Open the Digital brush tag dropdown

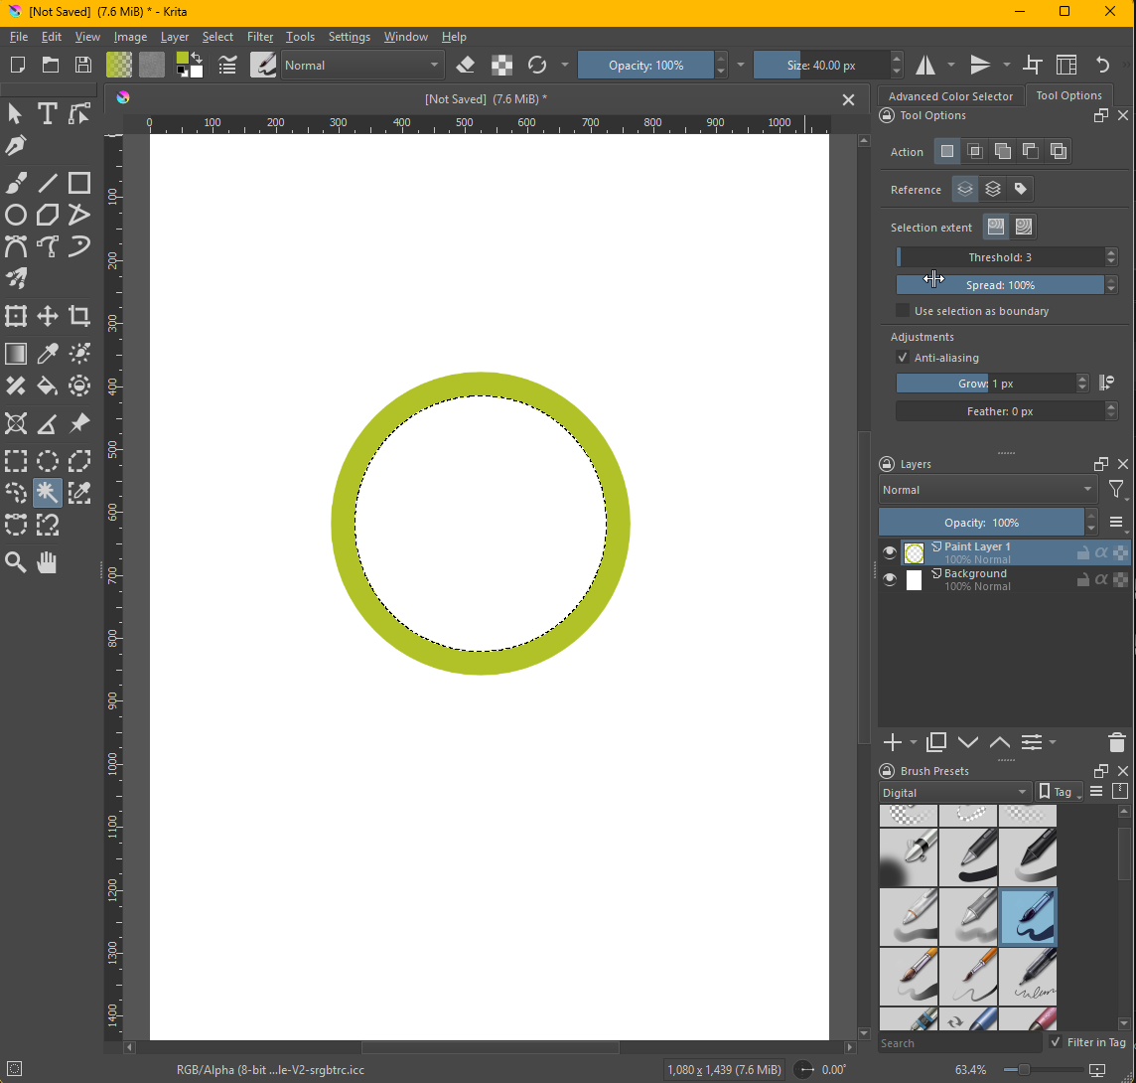click(954, 792)
